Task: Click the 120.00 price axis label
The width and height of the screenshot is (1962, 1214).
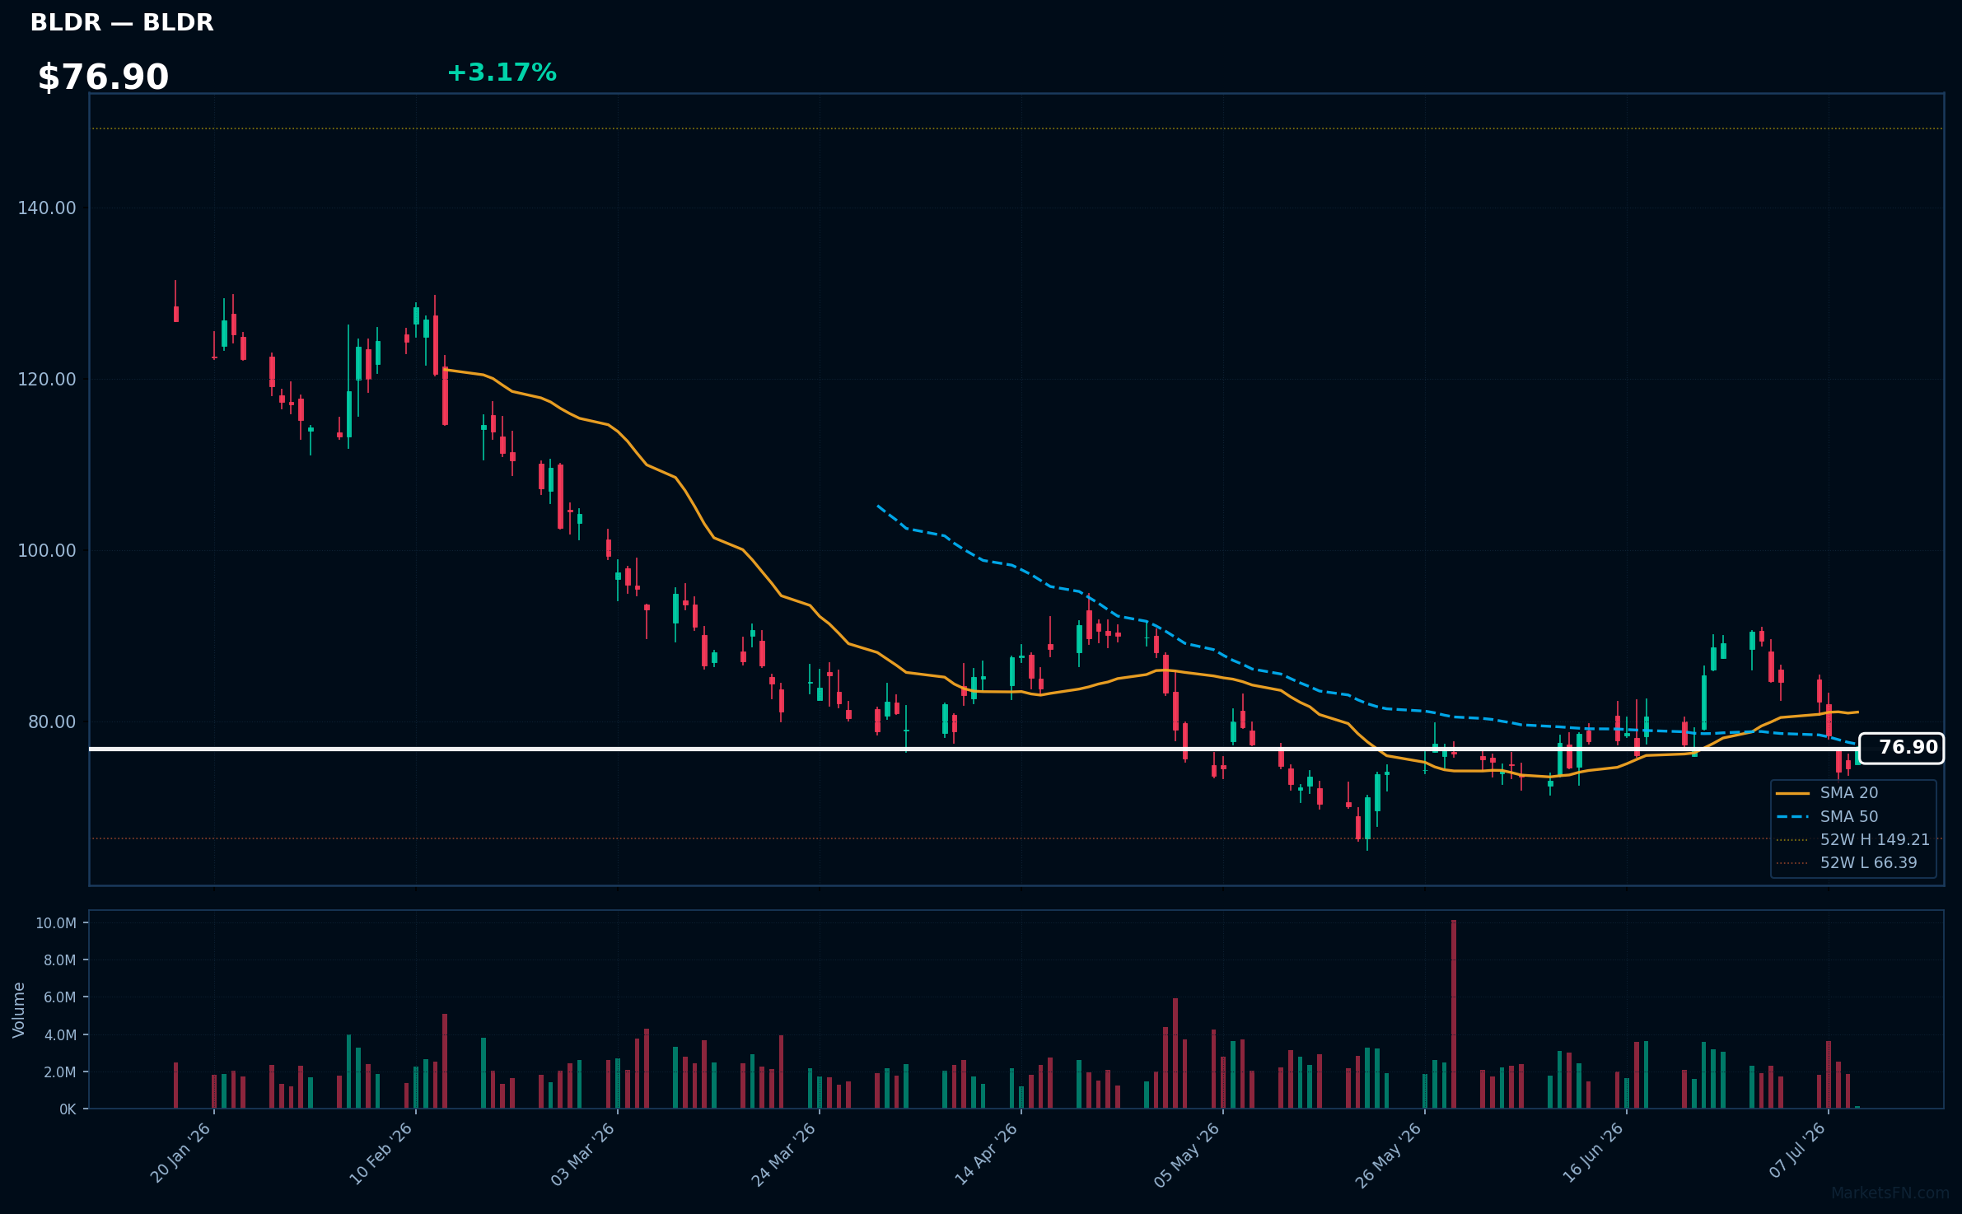Action: (47, 380)
